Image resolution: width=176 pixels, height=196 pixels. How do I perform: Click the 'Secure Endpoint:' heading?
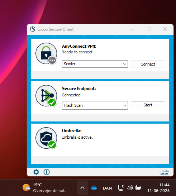tap(79, 89)
